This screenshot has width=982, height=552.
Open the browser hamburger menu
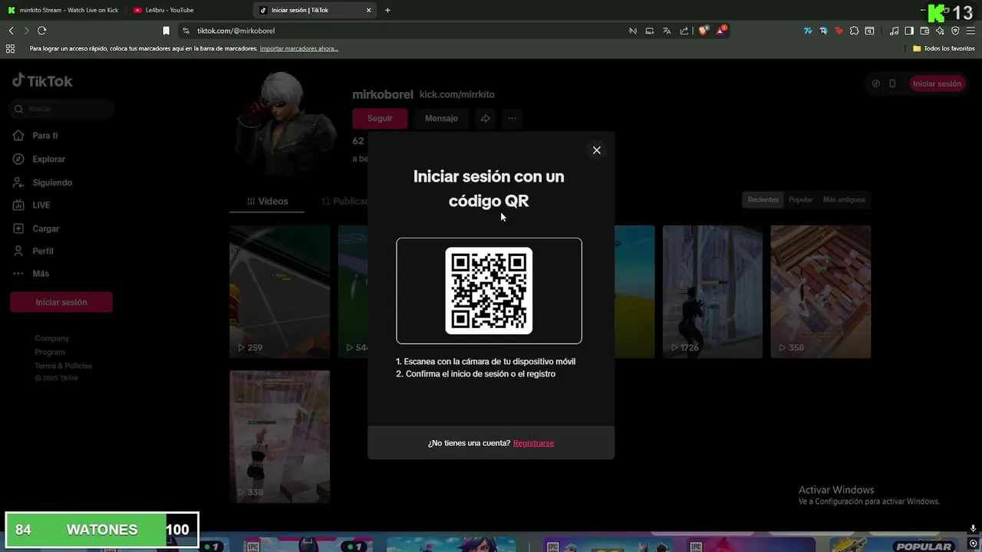pos(971,31)
